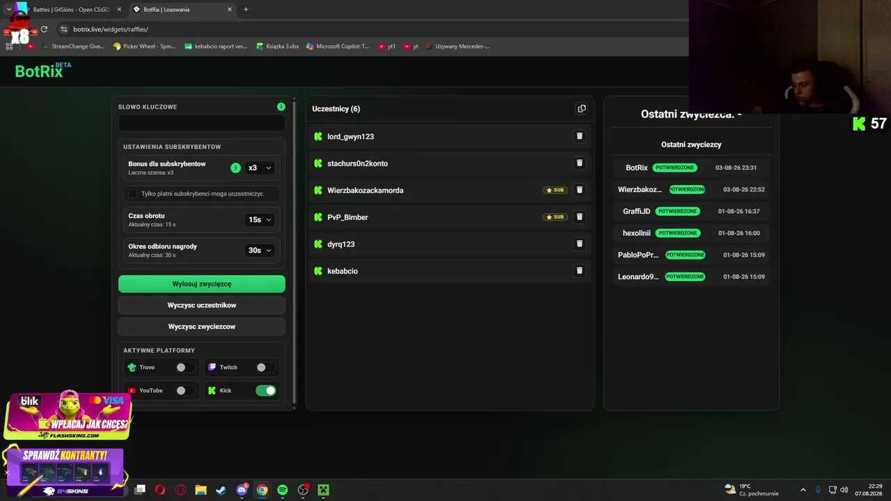Image resolution: width=891 pixels, height=501 pixels.
Task: Click participant name PvP_Bimber
Action: 348,217
